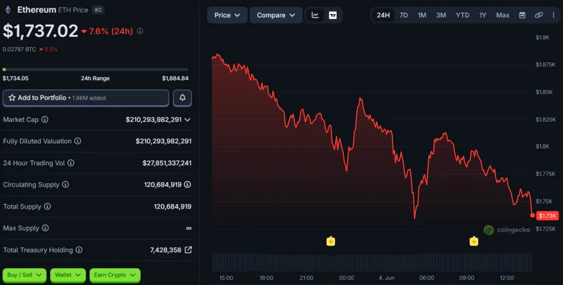The image size is (563, 285).
Task: Click the 24h Range progress bar
Action: [96, 69]
